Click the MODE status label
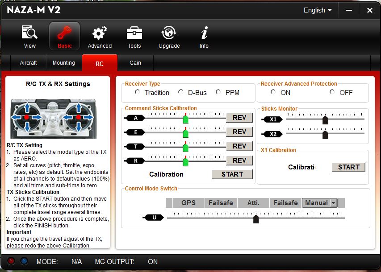Image resolution: width=381 pixels, height=272 pixels. 47,262
